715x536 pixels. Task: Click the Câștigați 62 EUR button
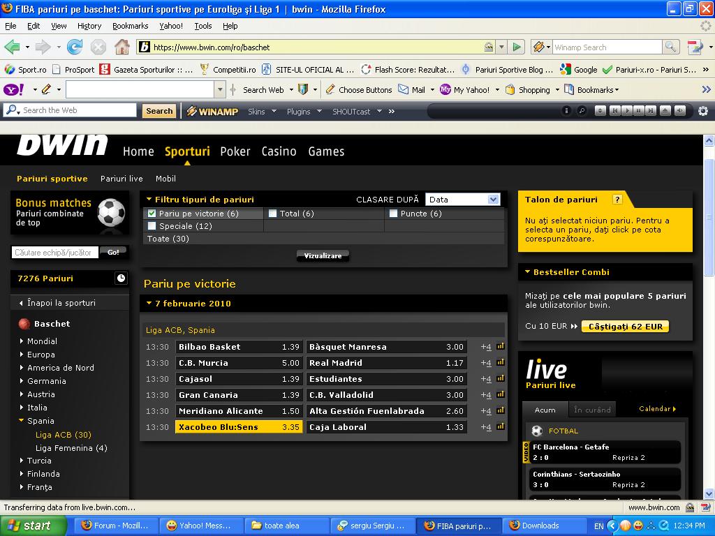point(625,327)
